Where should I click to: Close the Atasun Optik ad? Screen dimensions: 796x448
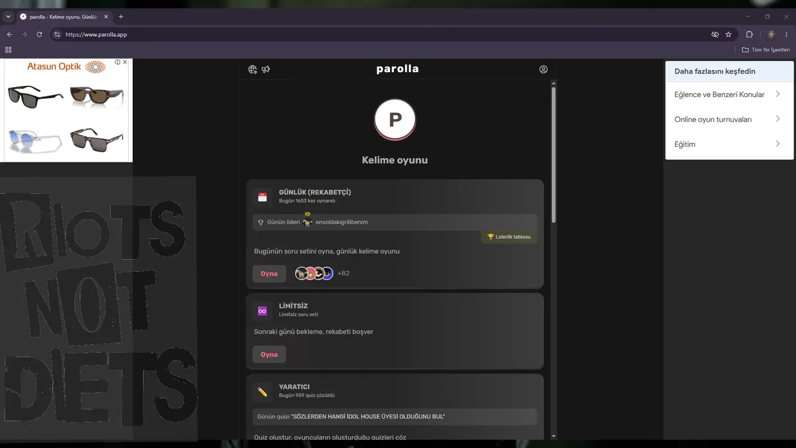(125, 62)
